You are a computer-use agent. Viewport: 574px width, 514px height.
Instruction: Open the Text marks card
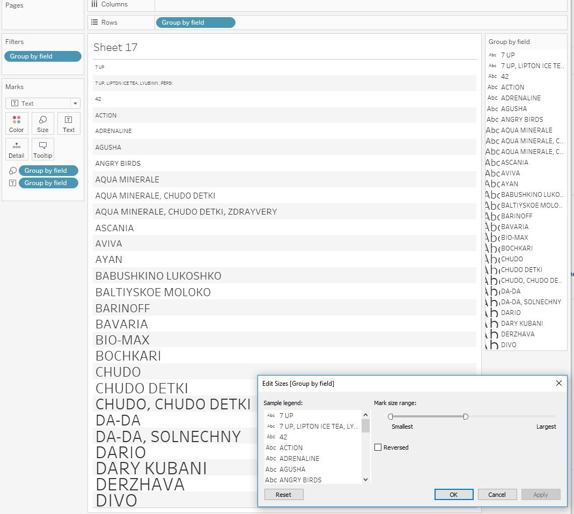click(69, 123)
